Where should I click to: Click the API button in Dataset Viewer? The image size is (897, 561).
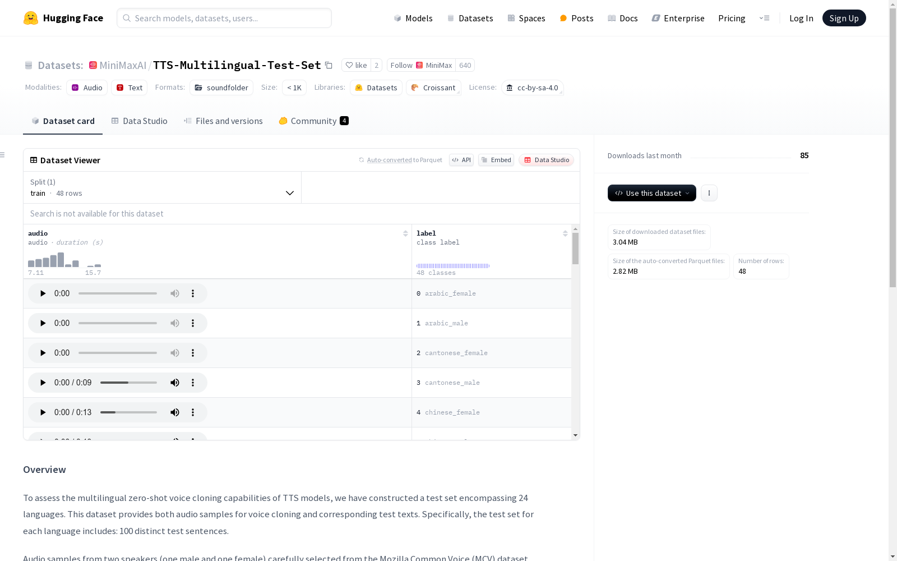click(x=461, y=160)
